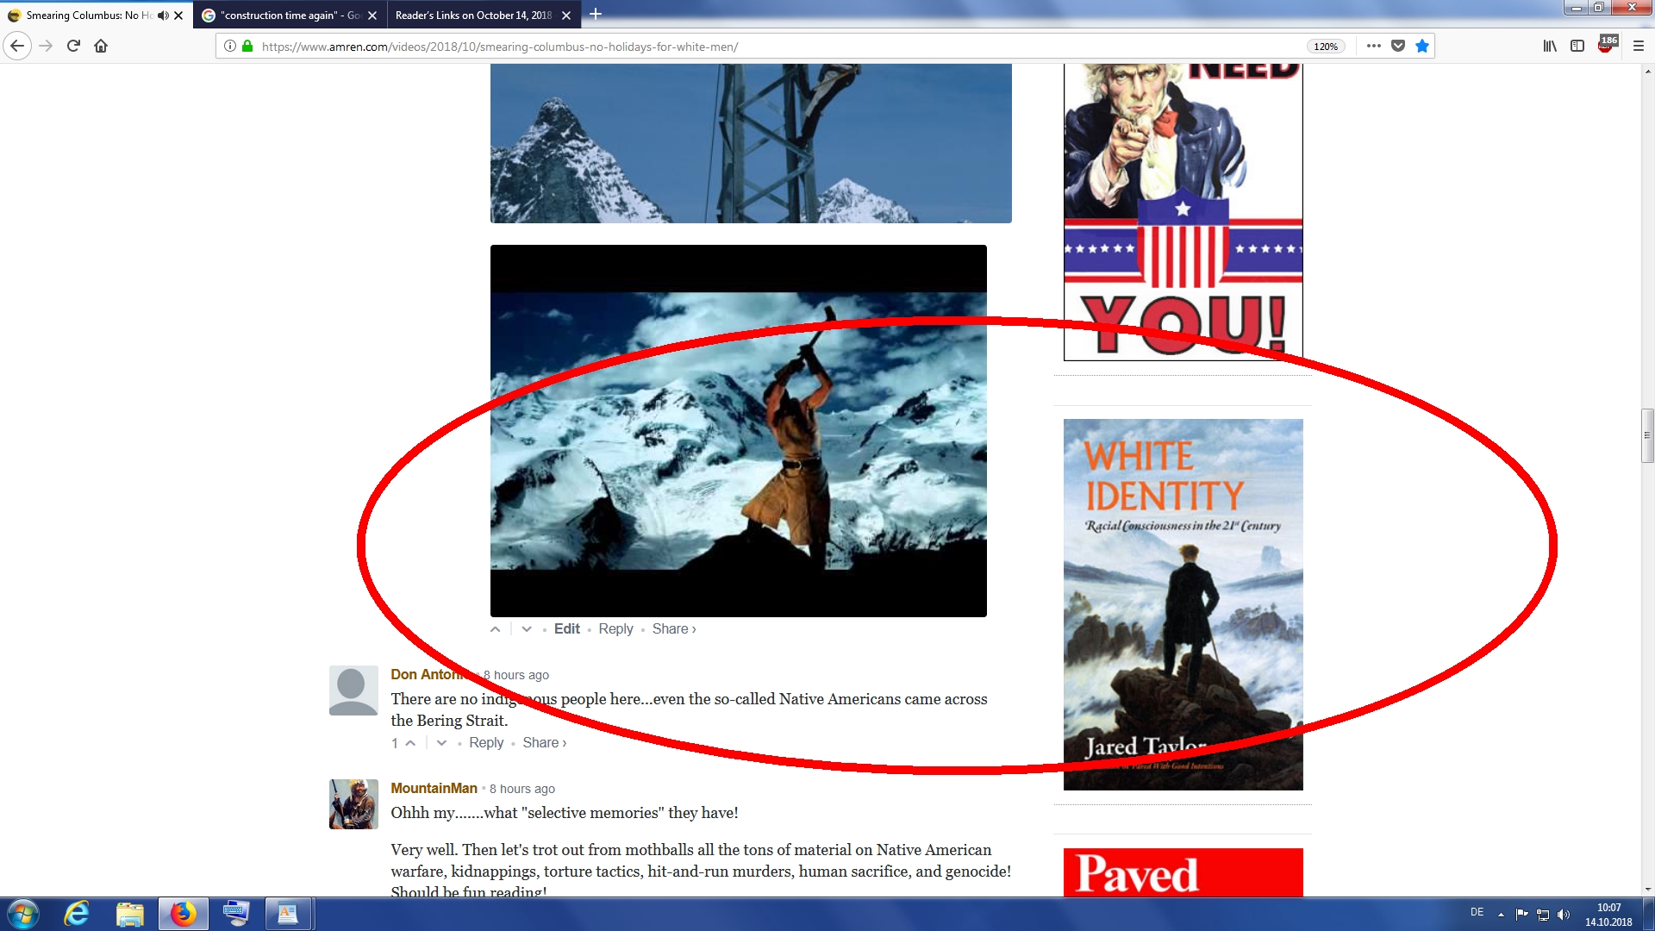Open the extension with 186 badge
The height and width of the screenshot is (931, 1655).
pos(1607,45)
